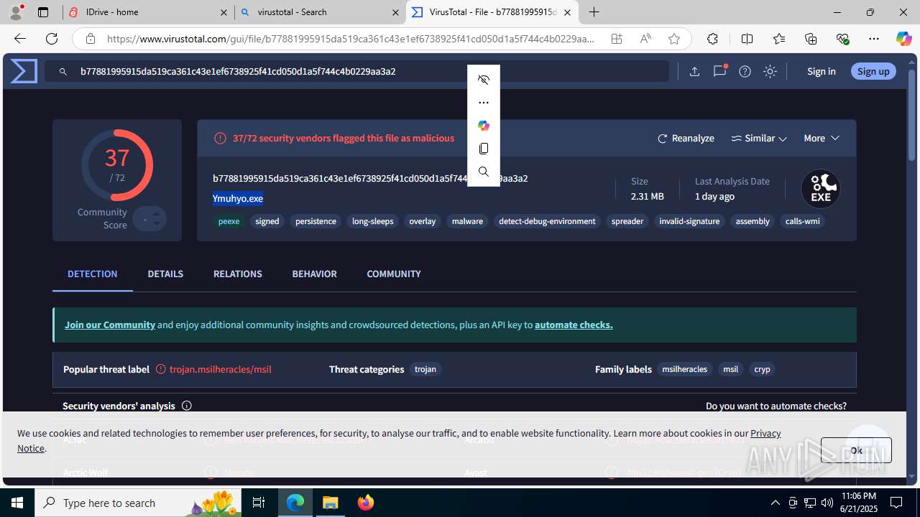This screenshot has width=920, height=517.
Task: Click the automate checks link
Action: pyautogui.click(x=574, y=325)
